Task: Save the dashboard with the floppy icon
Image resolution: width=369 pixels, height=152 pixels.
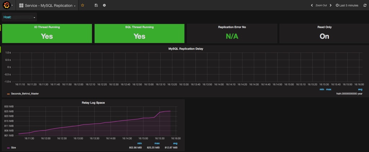Action: pos(96,5)
